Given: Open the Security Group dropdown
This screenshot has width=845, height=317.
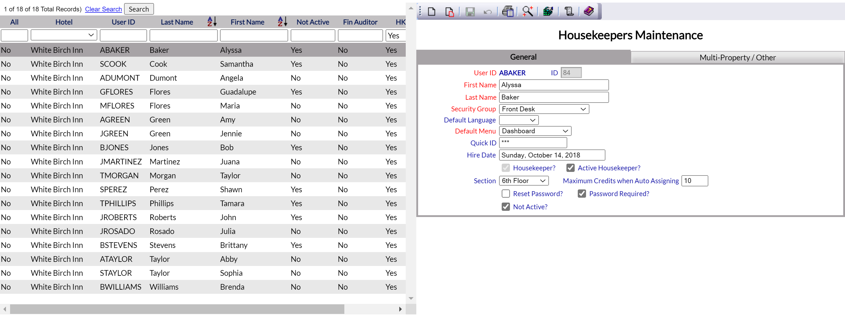Looking at the screenshot, I should tap(544, 109).
